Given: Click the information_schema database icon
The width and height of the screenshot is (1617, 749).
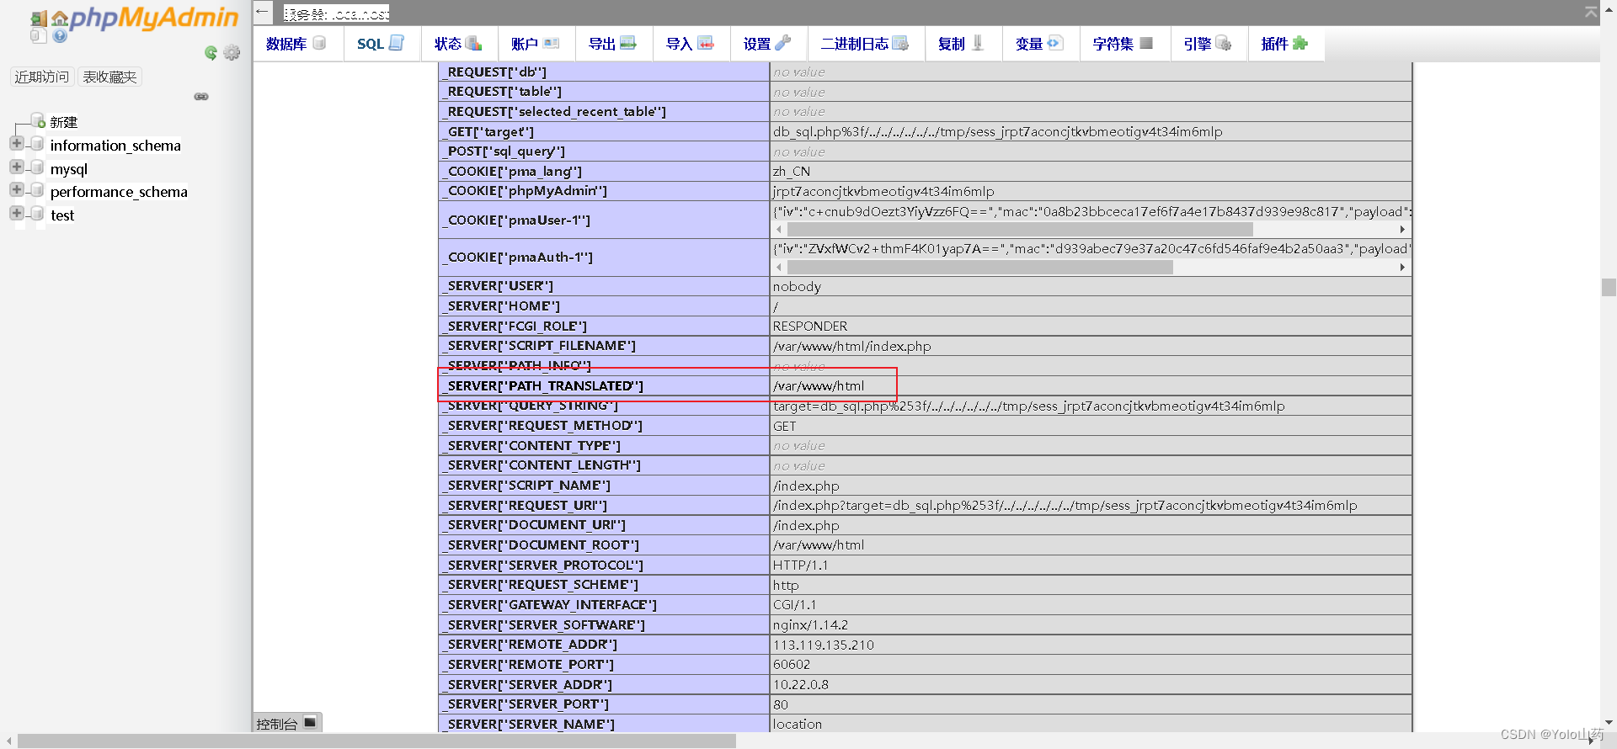Looking at the screenshot, I should click(37, 145).
